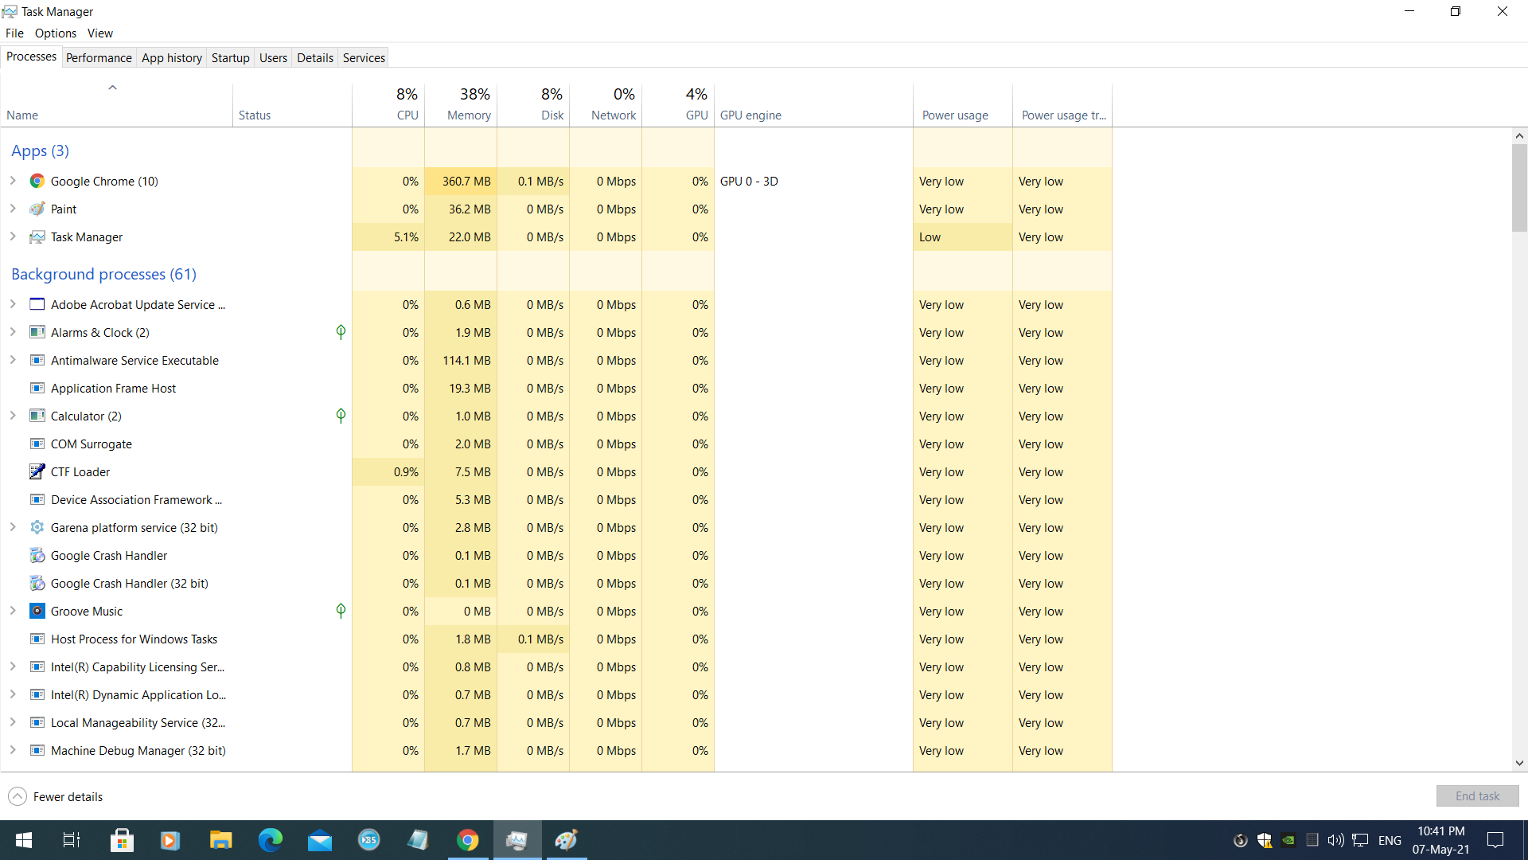Screen dimensions: 1528x860
Task: Open Microsoft Store from taskbar
Action: [122, 840]
